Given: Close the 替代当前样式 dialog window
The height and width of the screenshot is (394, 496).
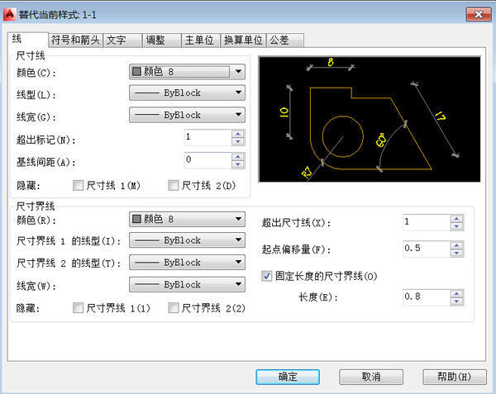Looking at the screenshot, I should (476, 14).
